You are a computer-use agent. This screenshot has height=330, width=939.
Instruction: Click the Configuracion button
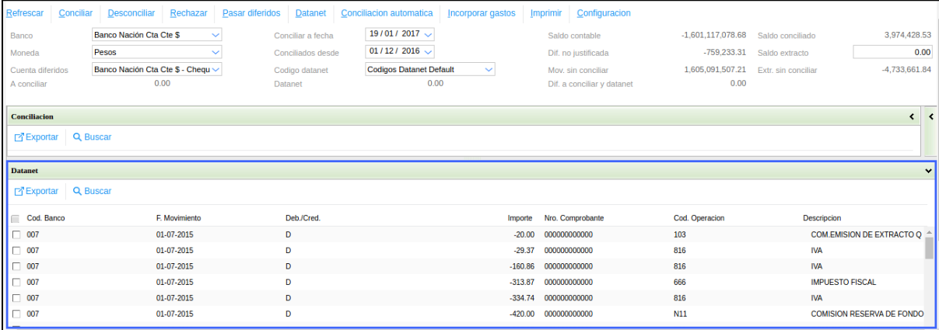(603, 13)
